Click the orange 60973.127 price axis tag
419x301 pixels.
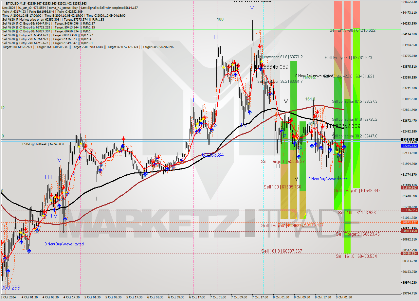tap(410, 222)
